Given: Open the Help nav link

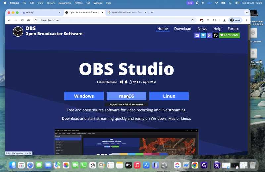Looking at the screenshot, I should 217,29.
